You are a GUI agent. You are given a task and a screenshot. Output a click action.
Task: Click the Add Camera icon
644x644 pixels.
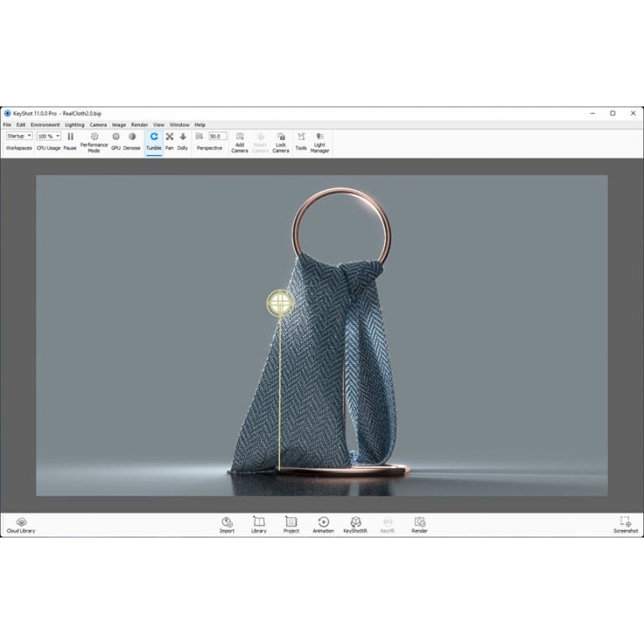240,137
